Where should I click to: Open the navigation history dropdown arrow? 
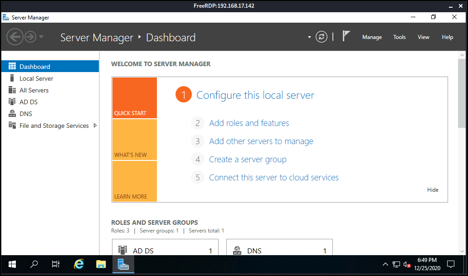(41, 37)
